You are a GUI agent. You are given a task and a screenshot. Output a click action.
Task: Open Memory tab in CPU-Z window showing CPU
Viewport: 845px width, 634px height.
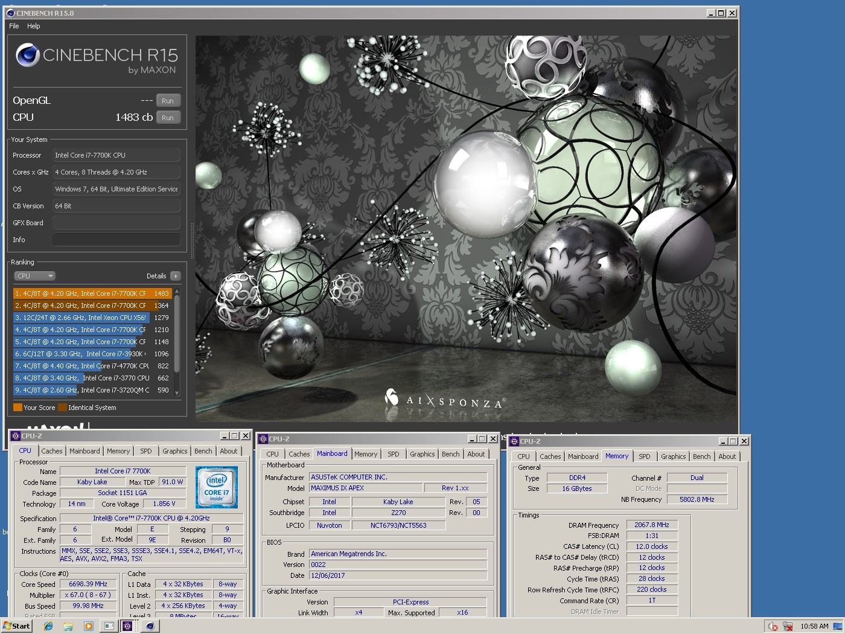[118, 451]
